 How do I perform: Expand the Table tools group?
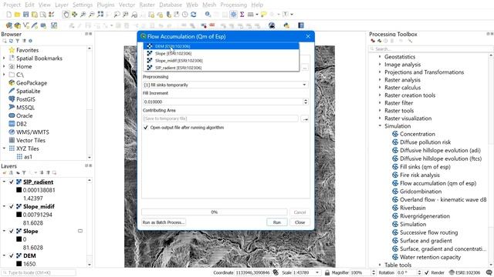coord(380,265)
